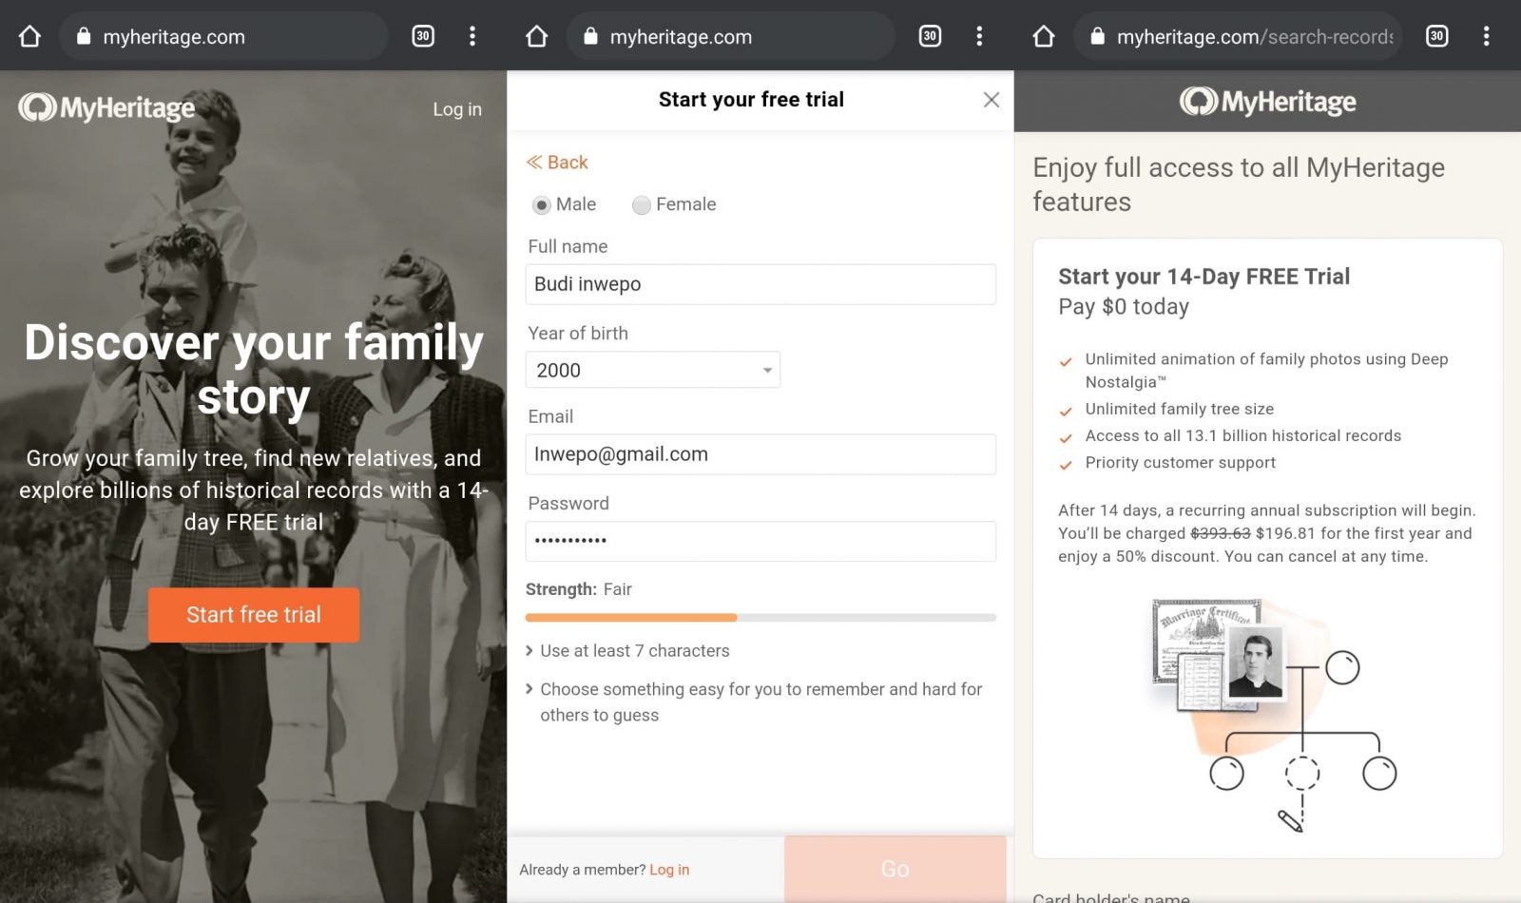
Task: Select the Male radio button
Action: 542,205
